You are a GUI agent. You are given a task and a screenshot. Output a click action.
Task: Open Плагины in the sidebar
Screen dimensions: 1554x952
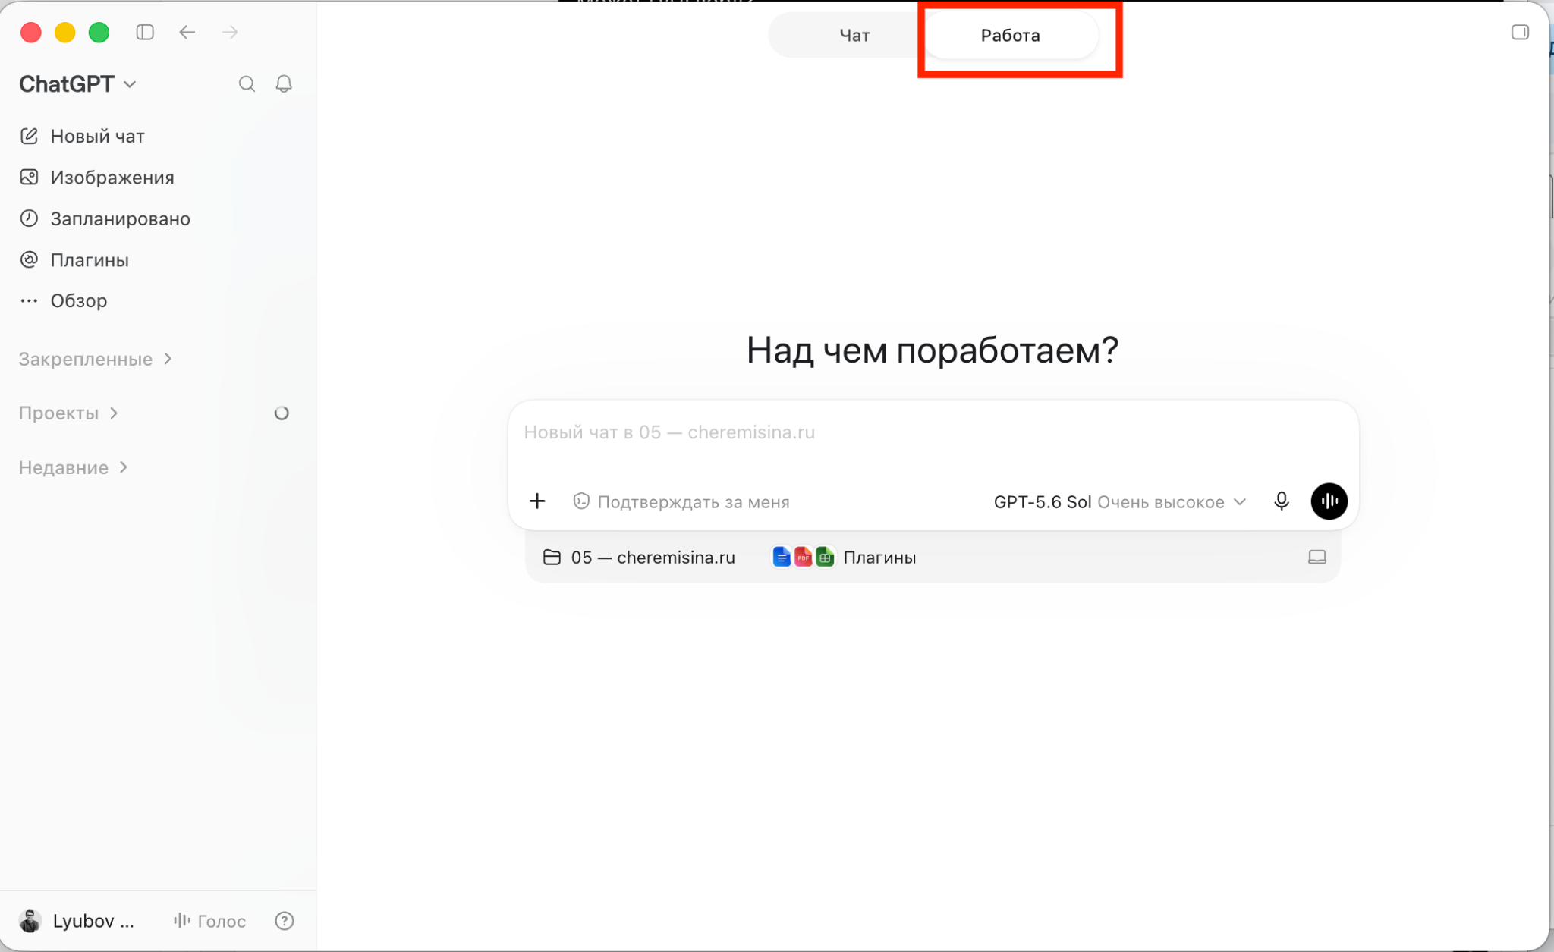pyautogui.click(x=74, y=259)
